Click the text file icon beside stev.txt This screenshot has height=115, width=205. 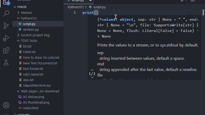point(20,80)
